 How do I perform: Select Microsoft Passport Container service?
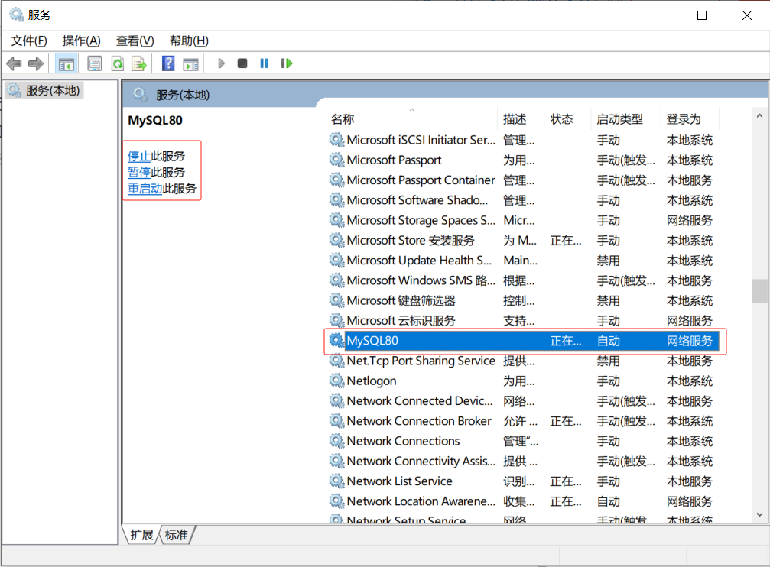[524, 180]
